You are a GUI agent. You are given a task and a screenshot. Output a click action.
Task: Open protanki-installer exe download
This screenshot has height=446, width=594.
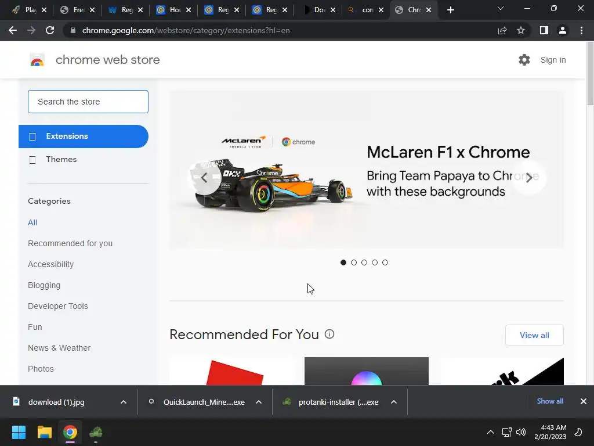click(x=338, y=402)
